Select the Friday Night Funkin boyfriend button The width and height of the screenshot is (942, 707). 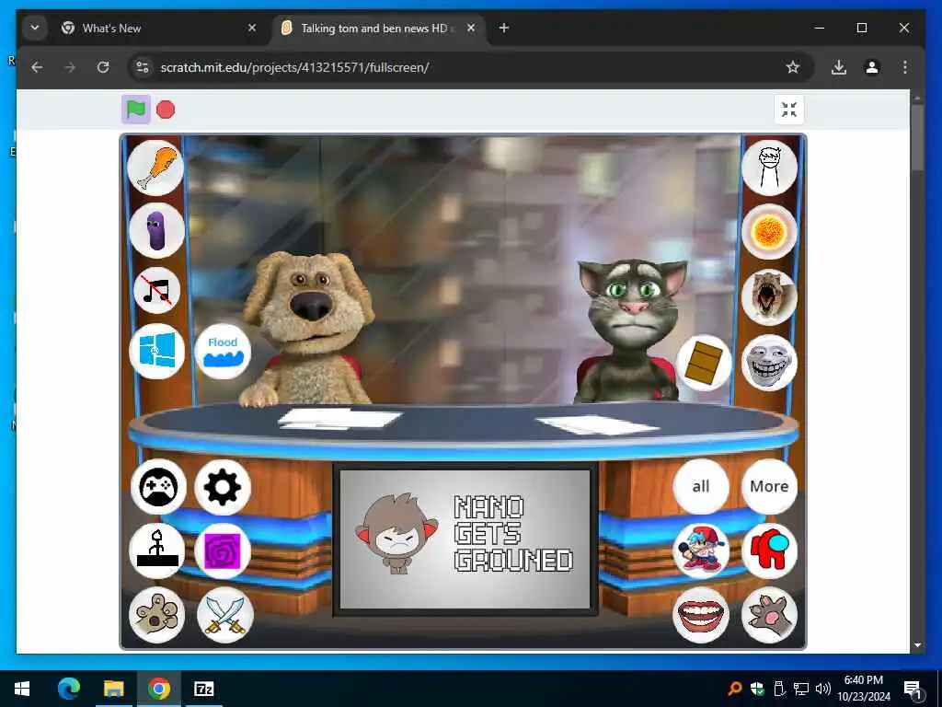click(x=701, y=551)
